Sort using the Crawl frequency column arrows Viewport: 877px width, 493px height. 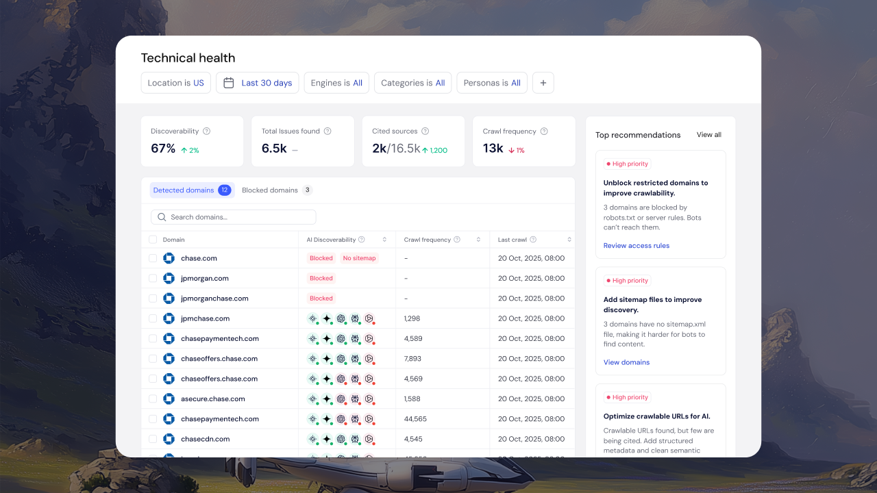[480, 240]
